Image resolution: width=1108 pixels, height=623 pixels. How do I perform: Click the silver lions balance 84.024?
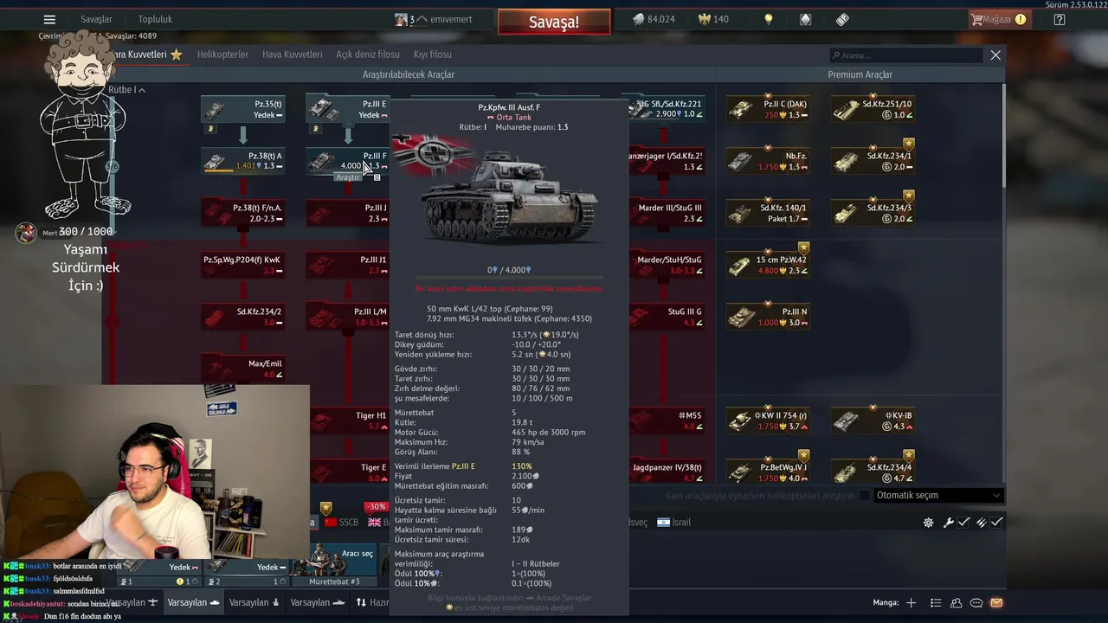654,19
